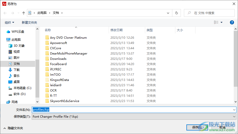This screenshot has height=134, width=238.
Task: Open the 保存类型 file type combo box
Action: [134, 117]
